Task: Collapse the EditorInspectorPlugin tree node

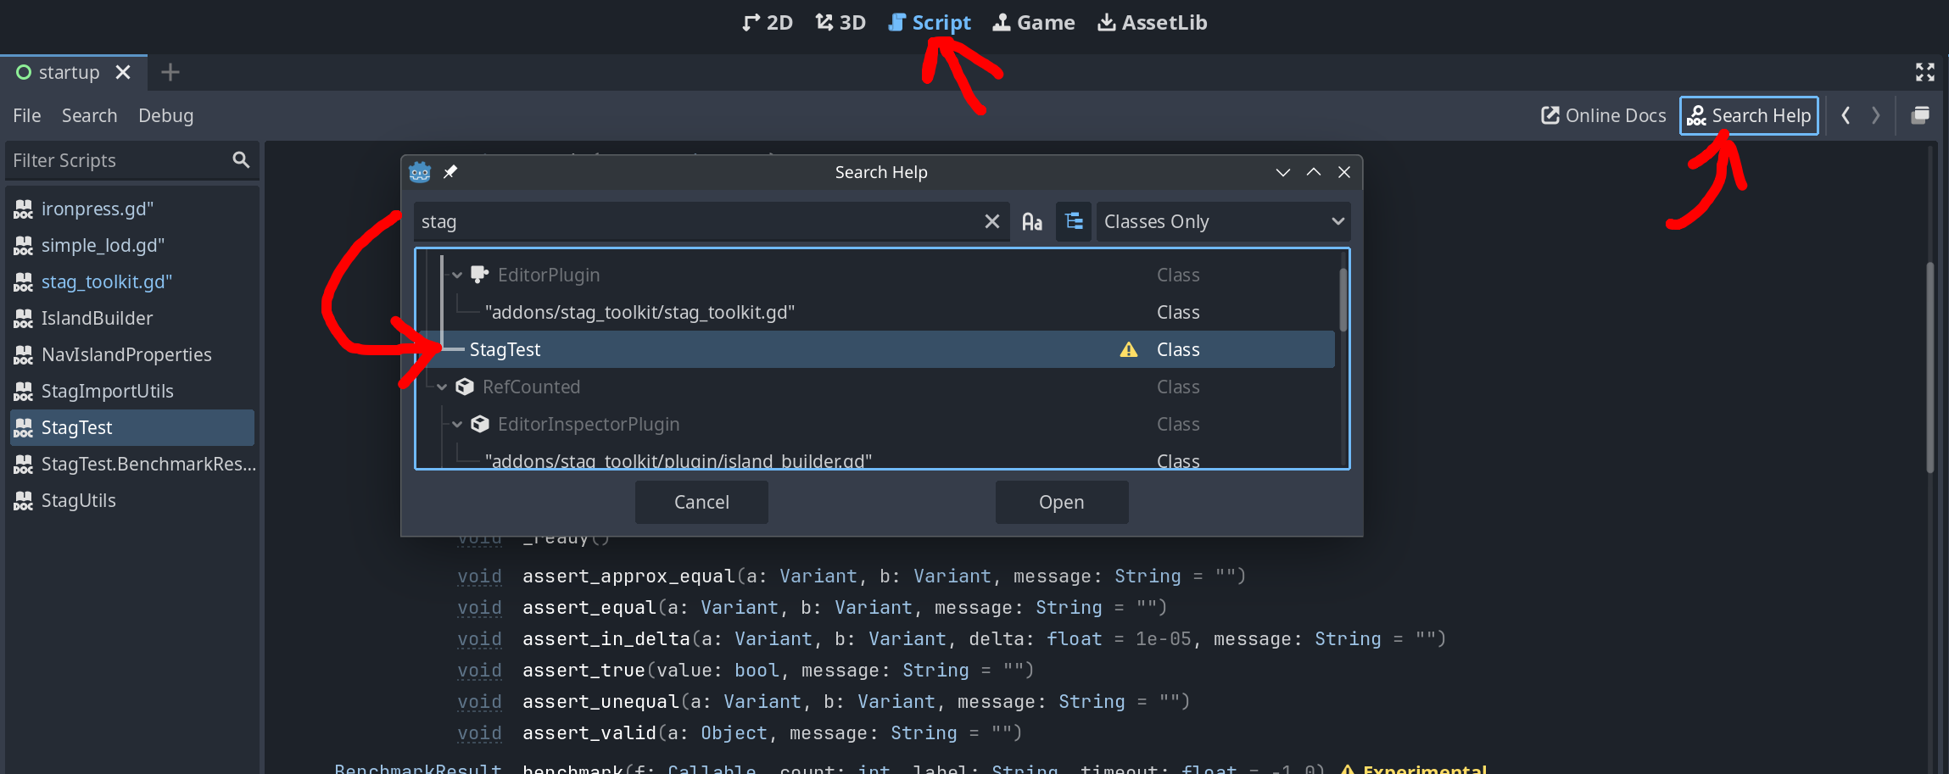Action: click(457, 424)
